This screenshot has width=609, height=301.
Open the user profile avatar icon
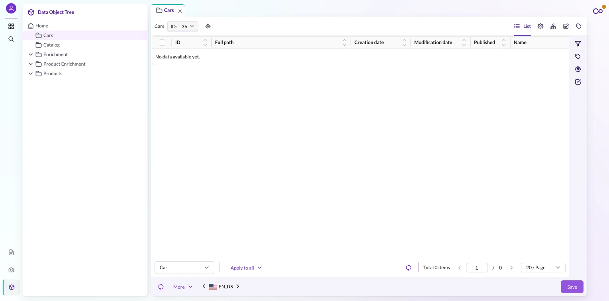11,8
